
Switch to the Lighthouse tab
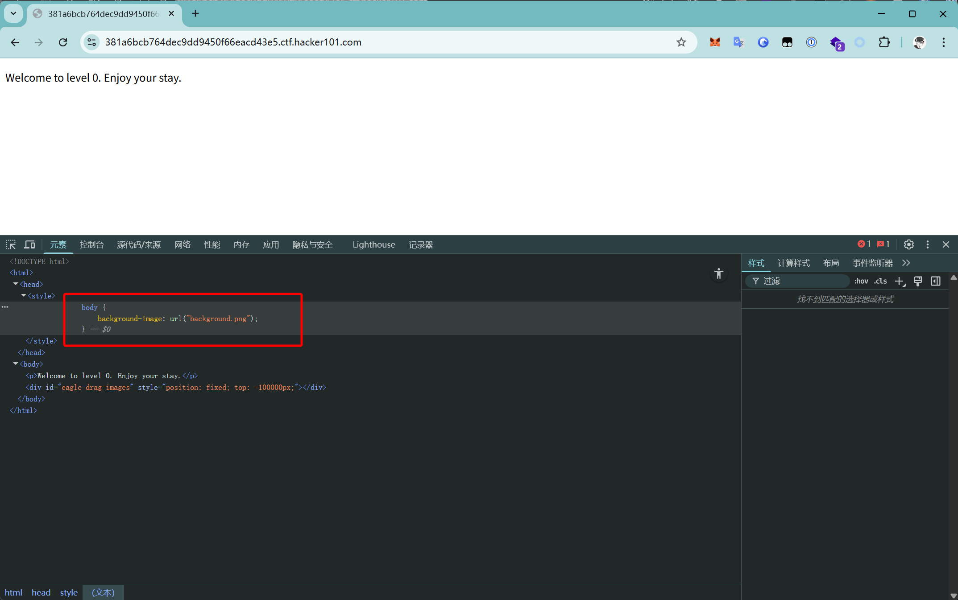click(374, 244)
